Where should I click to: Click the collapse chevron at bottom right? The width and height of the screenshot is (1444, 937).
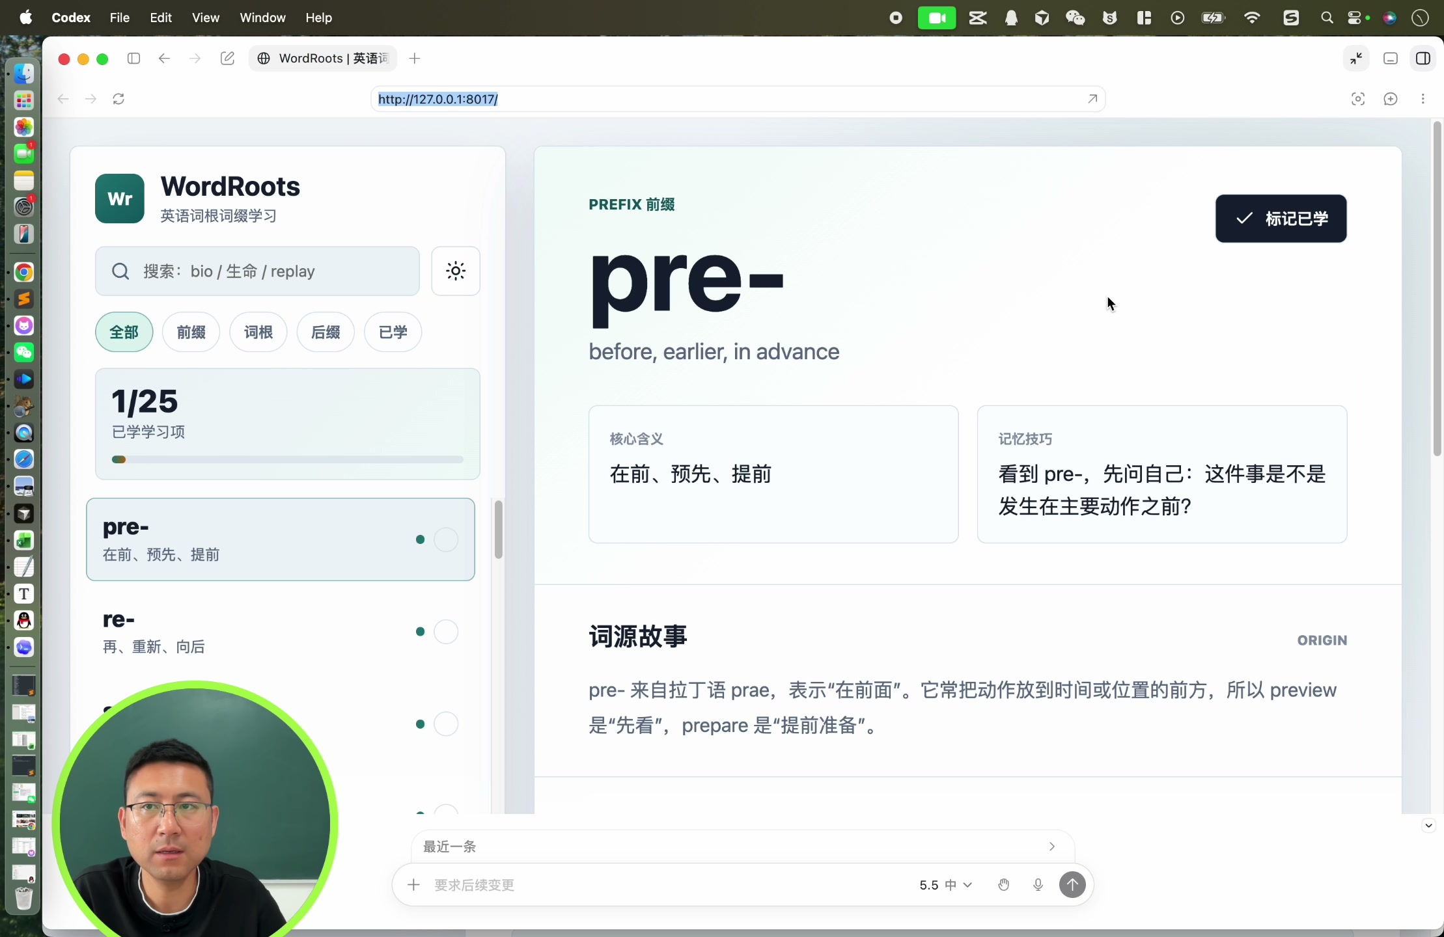tap(1428, 826)
